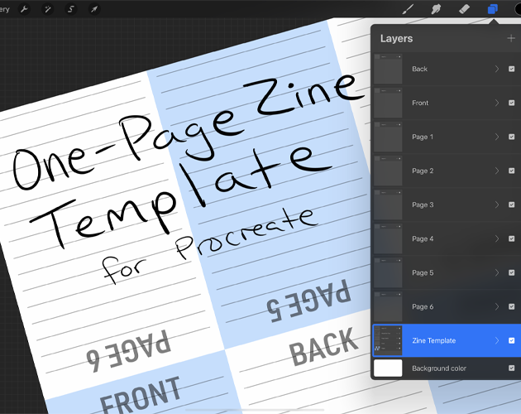
Task: Click the Layers panel title
Action: tap(396, 39)
